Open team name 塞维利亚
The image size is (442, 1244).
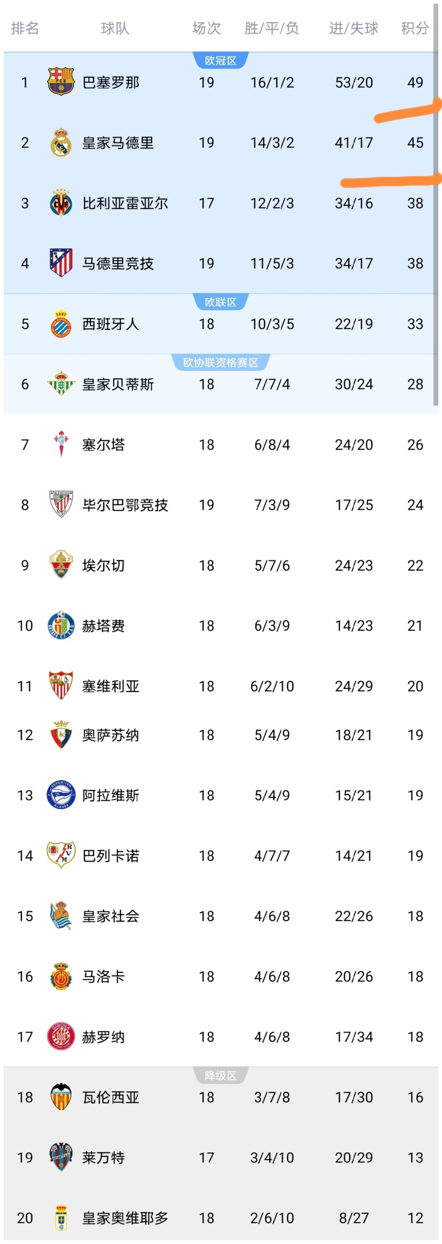(110, 686)
